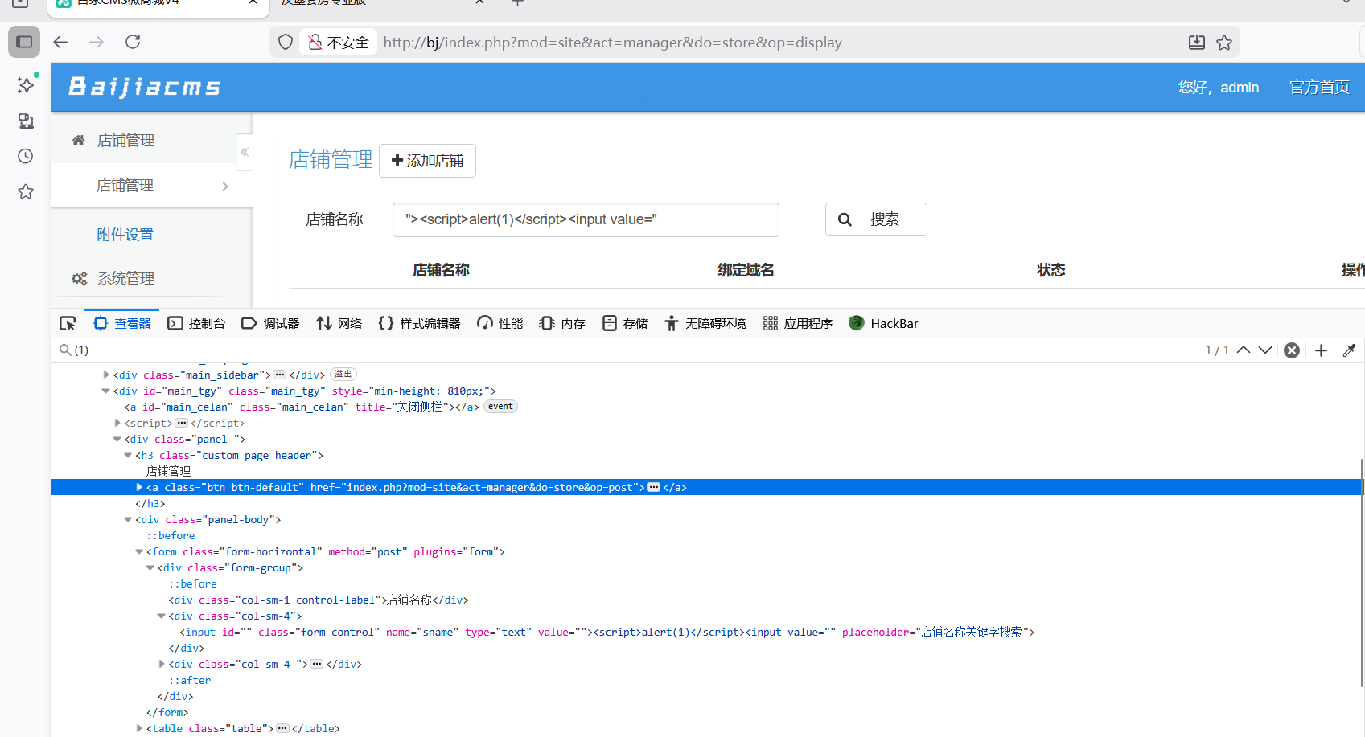Bookmark this page with the star
Image resolution: width=1365 pixels, height=737 pixels.
click(1224, 43)
